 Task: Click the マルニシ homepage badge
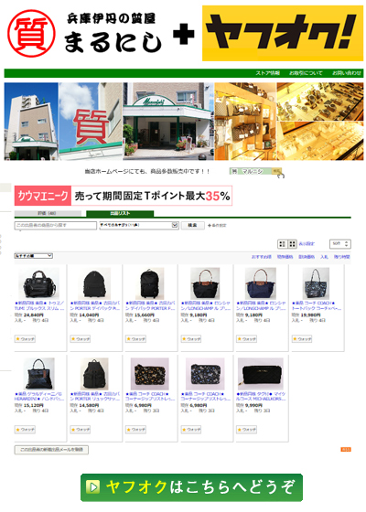coord(255,171)
